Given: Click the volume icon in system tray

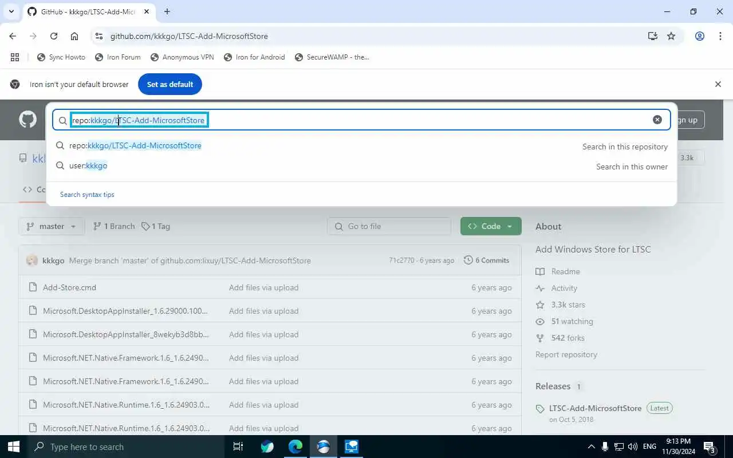Looking at the screenshot, I should pyautogui.click(x=633, y=447).
